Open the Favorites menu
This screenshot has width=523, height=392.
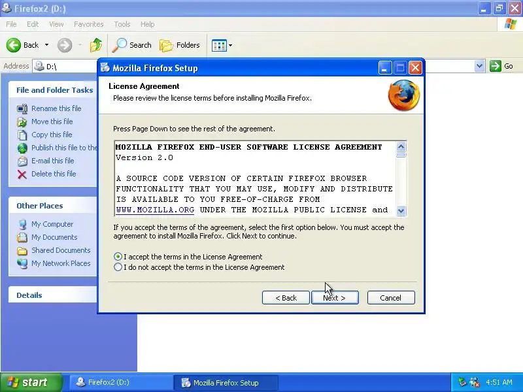click(89, 24)
